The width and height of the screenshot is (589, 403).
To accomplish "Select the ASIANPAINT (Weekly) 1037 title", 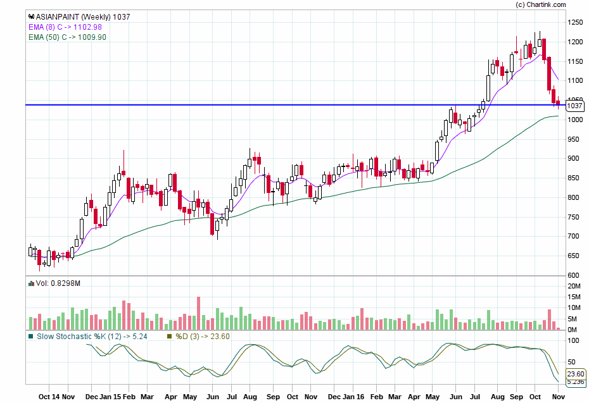I will click(83, 17).
